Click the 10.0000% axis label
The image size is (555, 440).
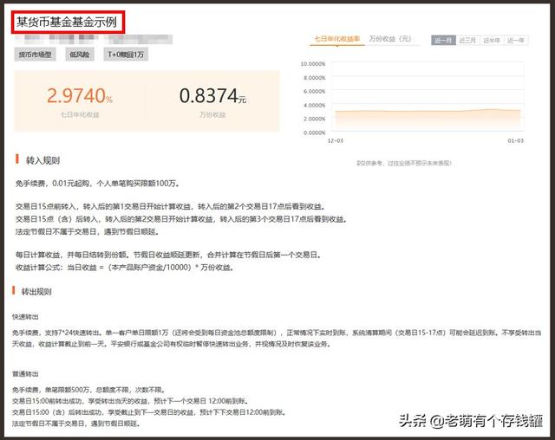point(312,64)
